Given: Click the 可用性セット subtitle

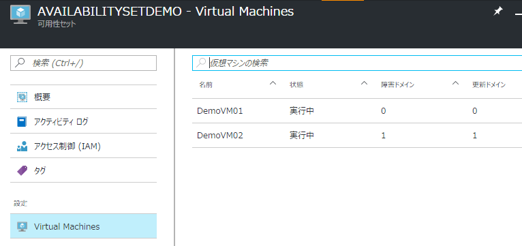Looking at the screenshot, I should point(57,24).
